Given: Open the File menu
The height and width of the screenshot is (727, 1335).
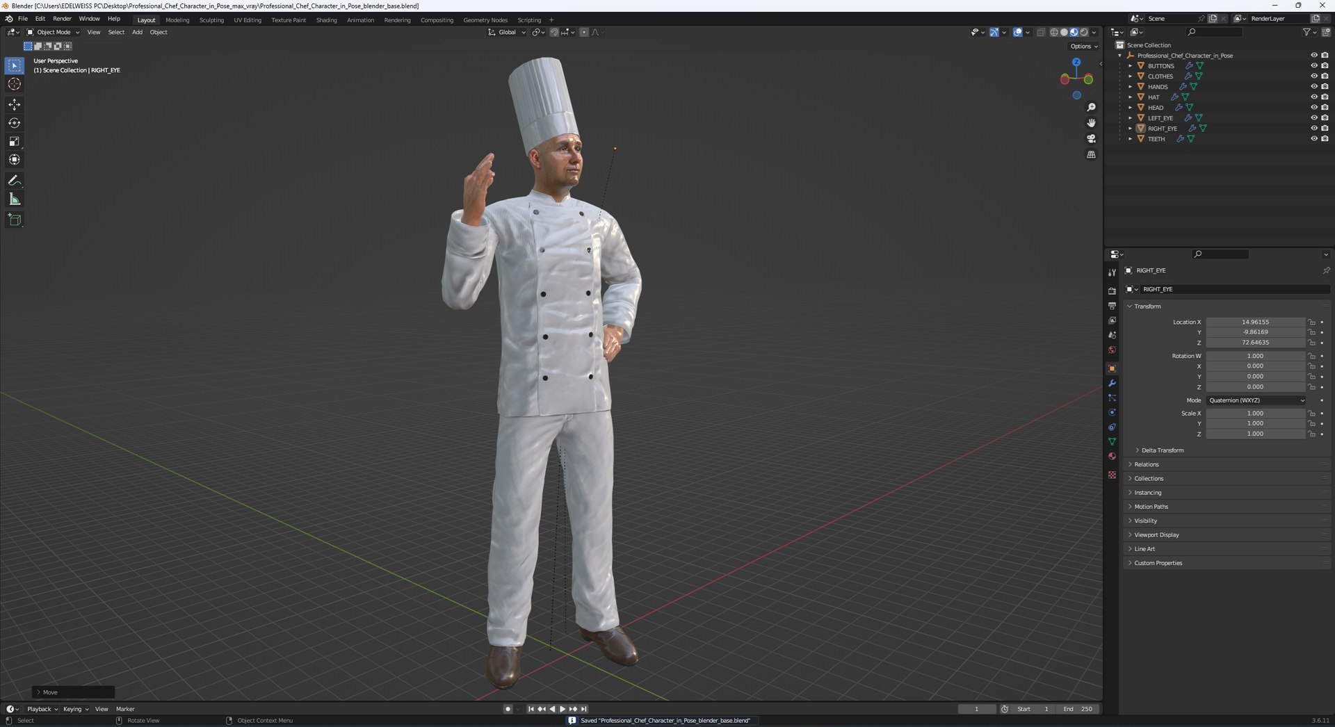Looking at the screenshot, I should (x=22, y=19).
